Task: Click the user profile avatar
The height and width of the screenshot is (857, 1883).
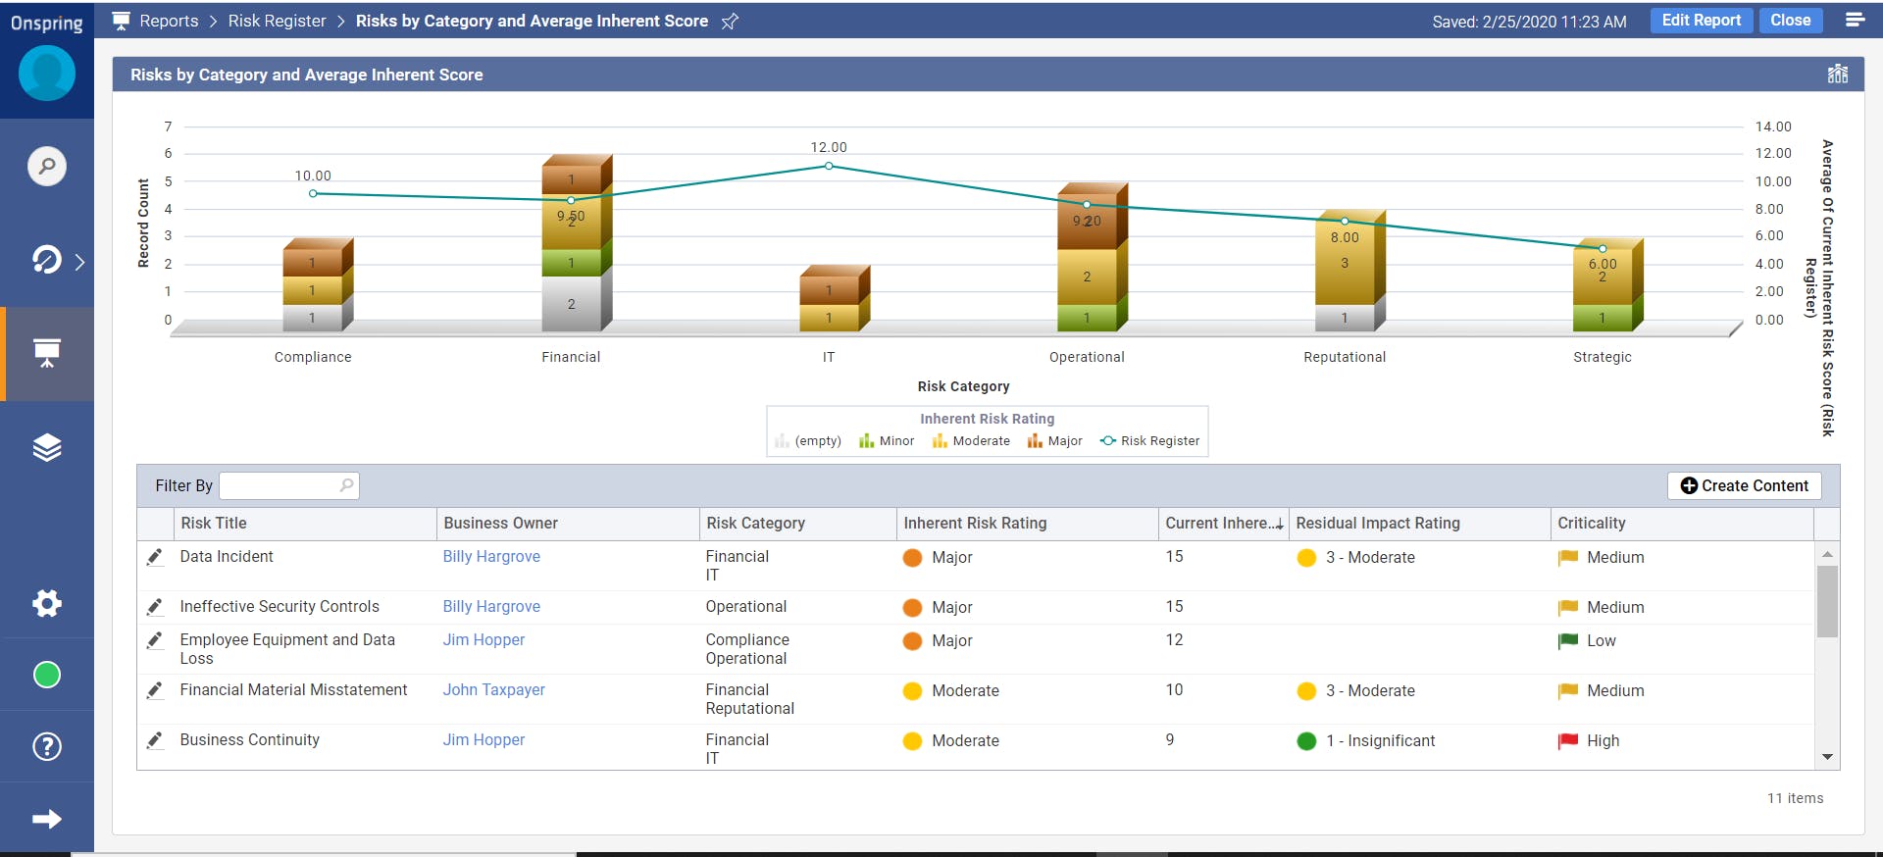Action: pyautogui.click(x=47, y=73)
